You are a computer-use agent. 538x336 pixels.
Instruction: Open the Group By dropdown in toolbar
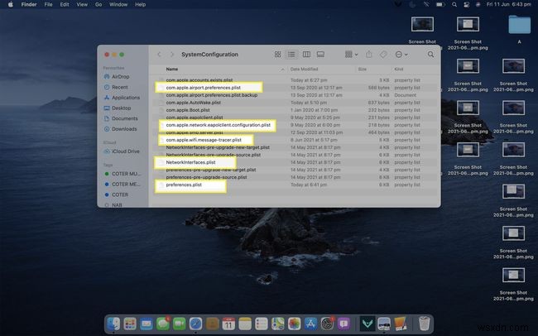click(351, 55)
